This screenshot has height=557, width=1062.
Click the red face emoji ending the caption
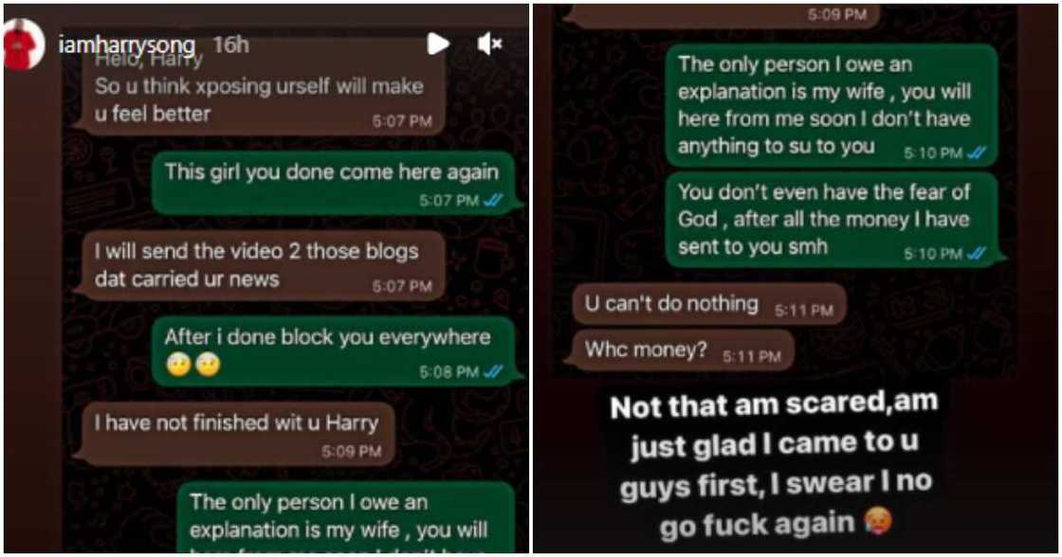pyautogui.click(x=878, y=522)
